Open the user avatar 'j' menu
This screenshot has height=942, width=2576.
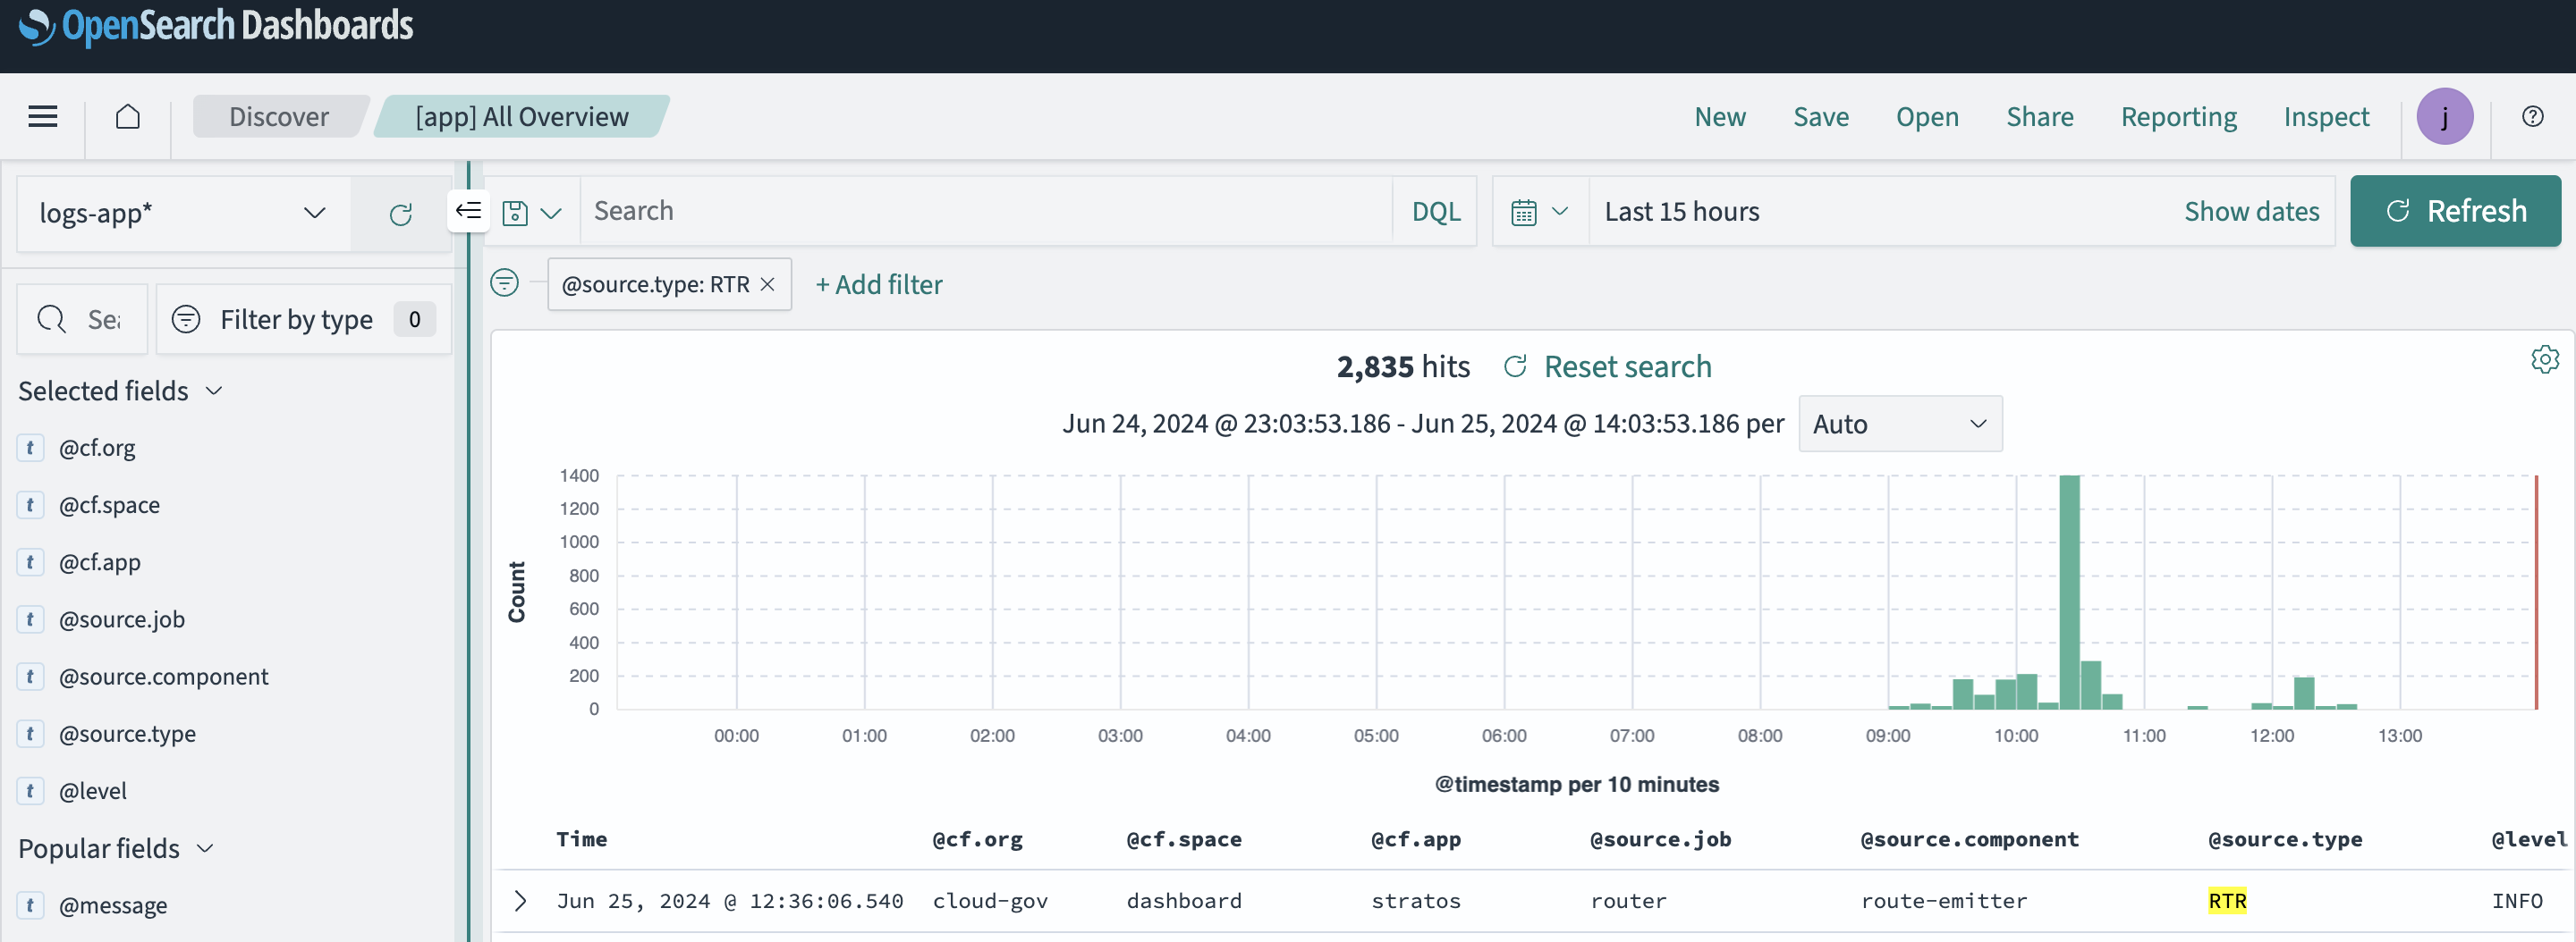point(2444,117)
